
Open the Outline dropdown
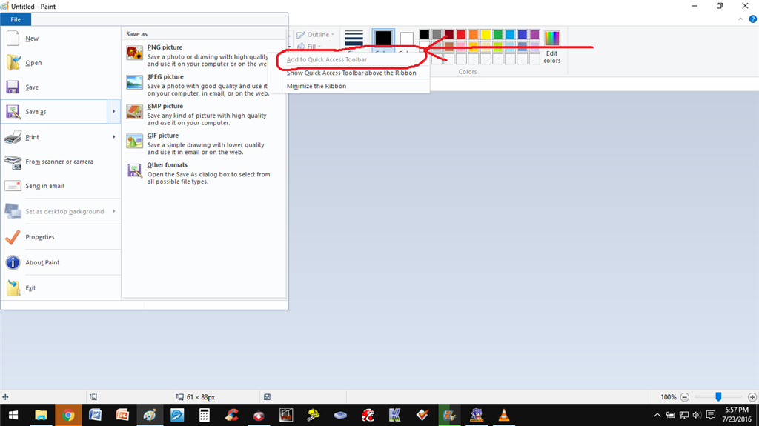pos(315,34)
